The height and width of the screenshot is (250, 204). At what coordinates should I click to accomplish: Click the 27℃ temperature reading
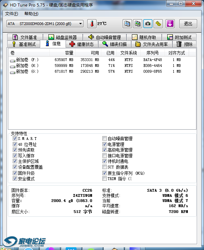click(102, 24)
